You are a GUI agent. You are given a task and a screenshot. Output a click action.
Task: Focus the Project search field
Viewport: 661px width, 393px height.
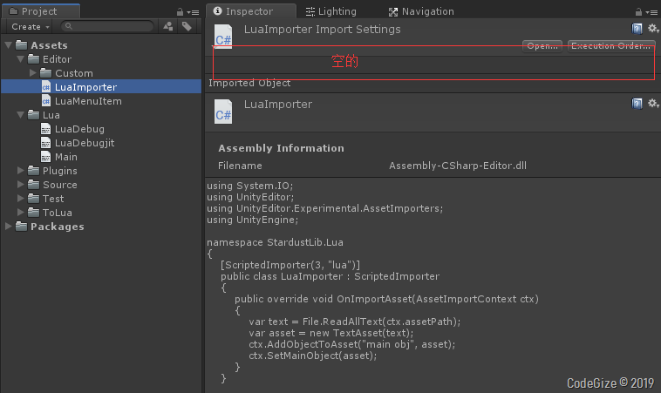click(x=107, y=26)
